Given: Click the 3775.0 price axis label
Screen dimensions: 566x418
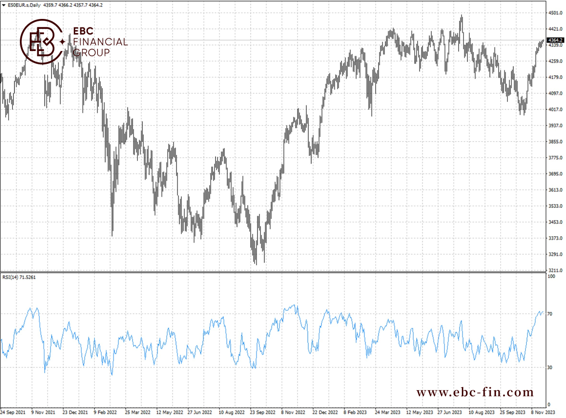Looking at the screenshot, I should (556, 158).
